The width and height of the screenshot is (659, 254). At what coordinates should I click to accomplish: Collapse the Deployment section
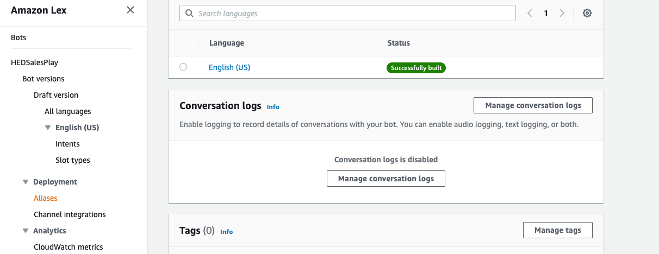pyautogui.click(x=25, y=182)
